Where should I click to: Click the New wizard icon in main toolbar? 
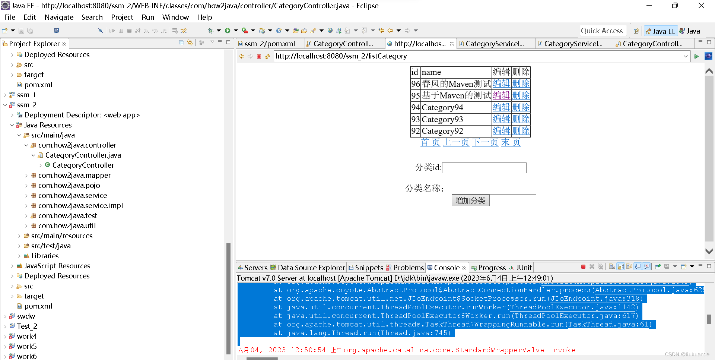click(x=5, y=31)
